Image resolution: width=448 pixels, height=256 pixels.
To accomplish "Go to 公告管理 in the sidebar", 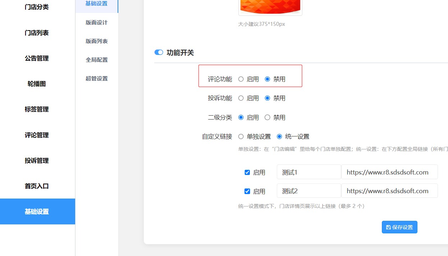I will [x=37, y=58].
